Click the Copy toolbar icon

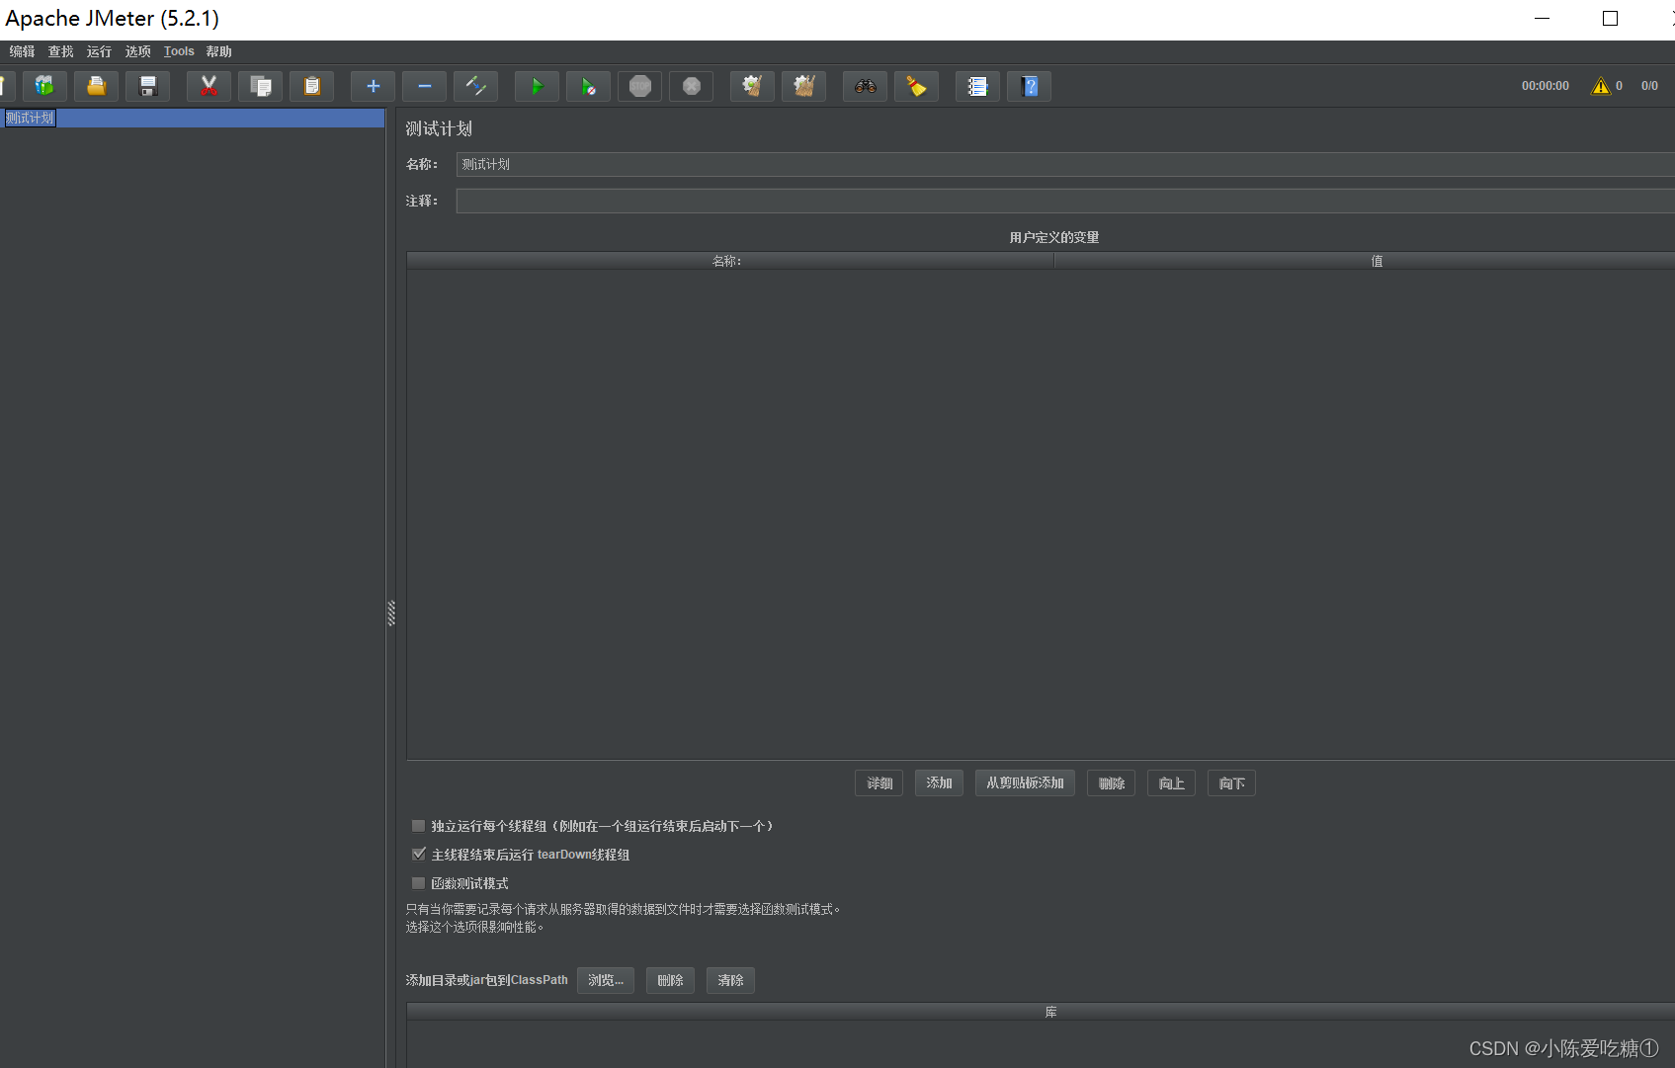(x=260, y=87)
